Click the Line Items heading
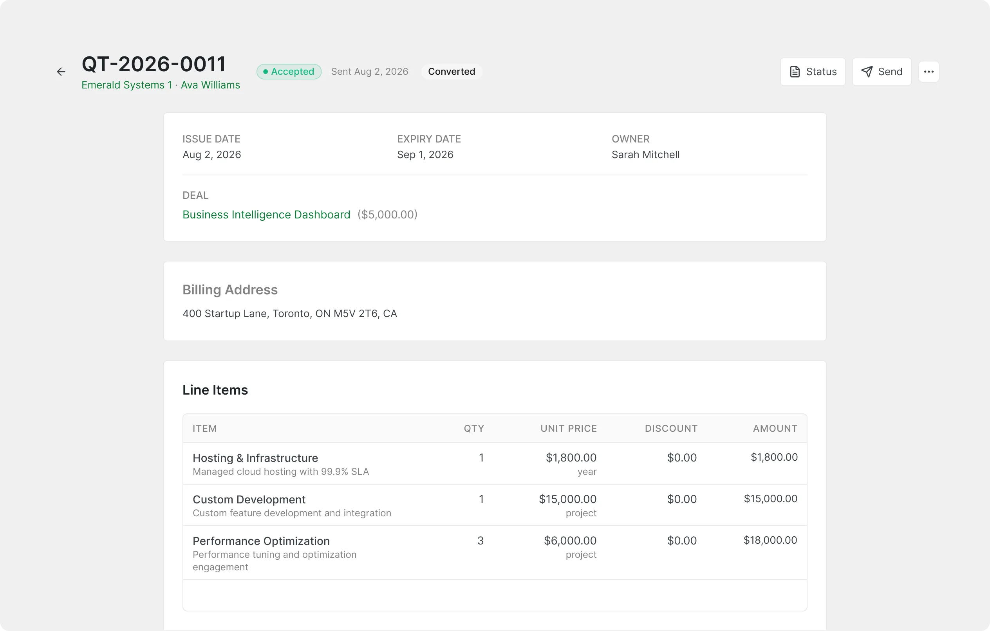Image resolution: width=990 pixels, height=631 pixels. click(215, 390)
